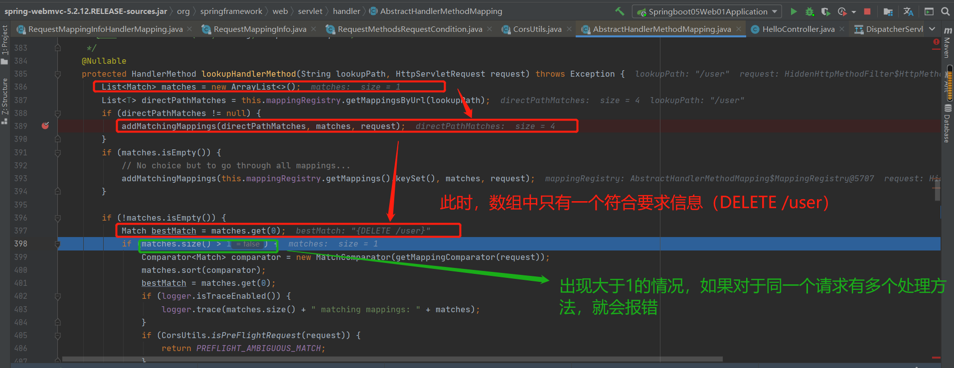Close the HelloController.java tab

point(842,29)
